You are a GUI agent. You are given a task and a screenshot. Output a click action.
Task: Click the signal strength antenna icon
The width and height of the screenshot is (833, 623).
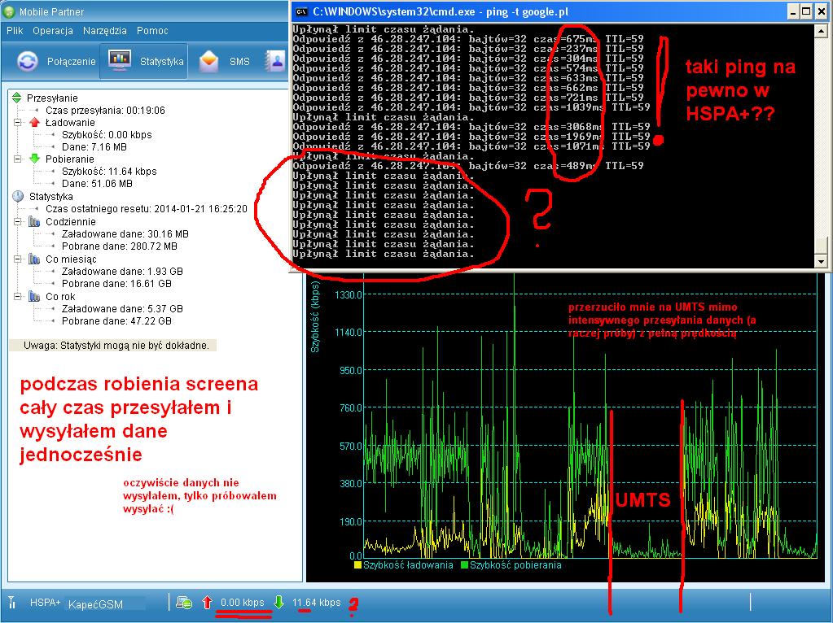pos(12,603)
